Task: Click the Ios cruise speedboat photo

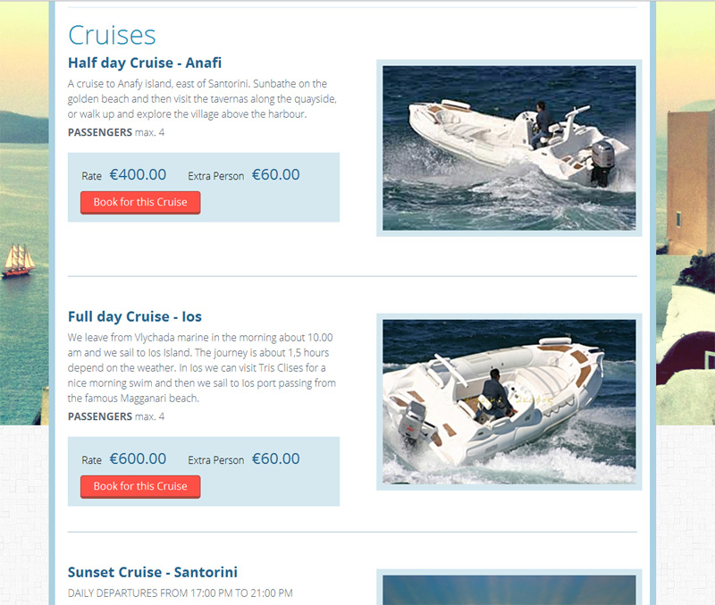Action: point(509,401)
